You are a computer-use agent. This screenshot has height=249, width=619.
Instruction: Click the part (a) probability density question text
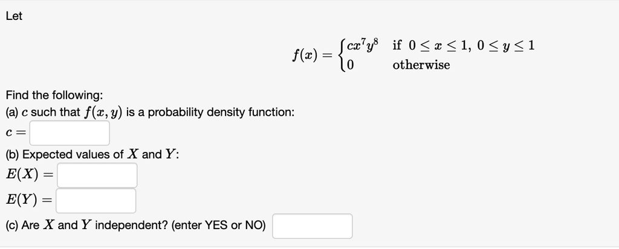(x=150, y=112)
